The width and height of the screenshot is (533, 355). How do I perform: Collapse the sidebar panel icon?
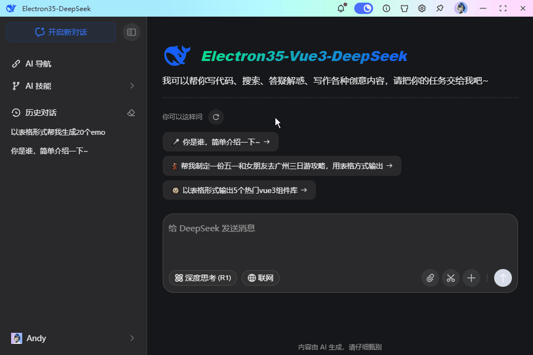132,32
